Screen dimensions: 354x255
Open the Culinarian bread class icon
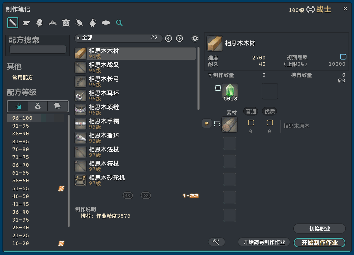[106, 23]
